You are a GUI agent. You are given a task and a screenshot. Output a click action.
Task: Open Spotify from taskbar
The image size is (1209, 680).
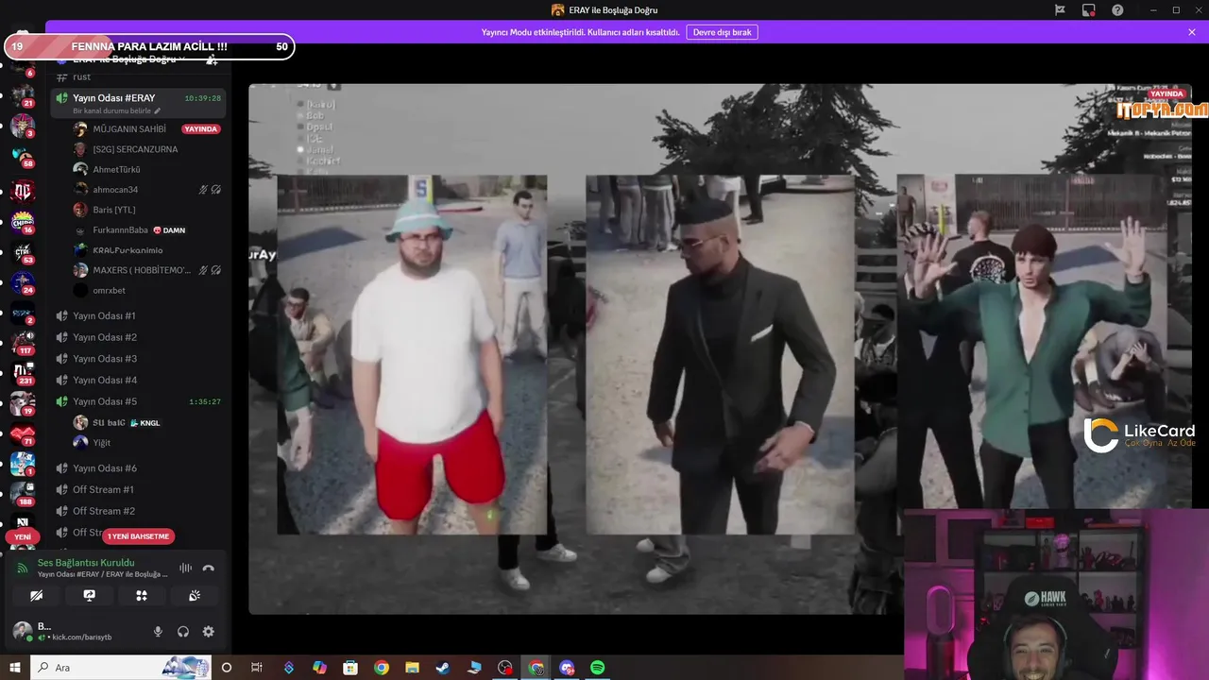[x=598, y=668]
